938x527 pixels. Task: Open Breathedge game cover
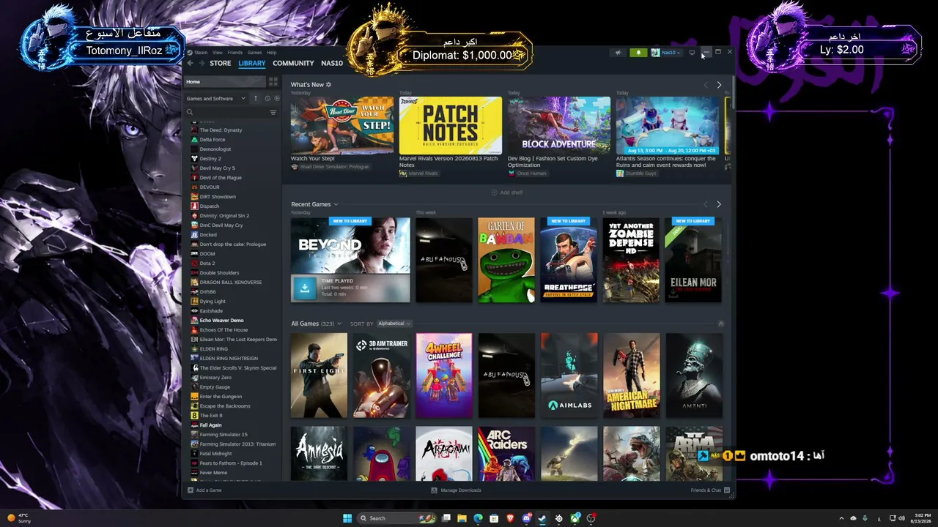point(569,260)
